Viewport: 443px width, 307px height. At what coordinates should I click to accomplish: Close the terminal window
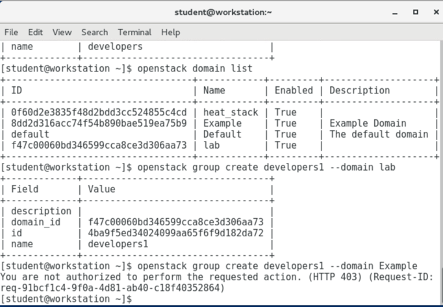click(433, 12)
